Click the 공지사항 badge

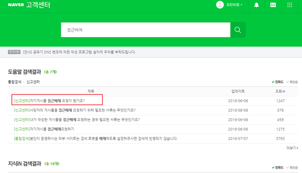(x=14, y=52)
